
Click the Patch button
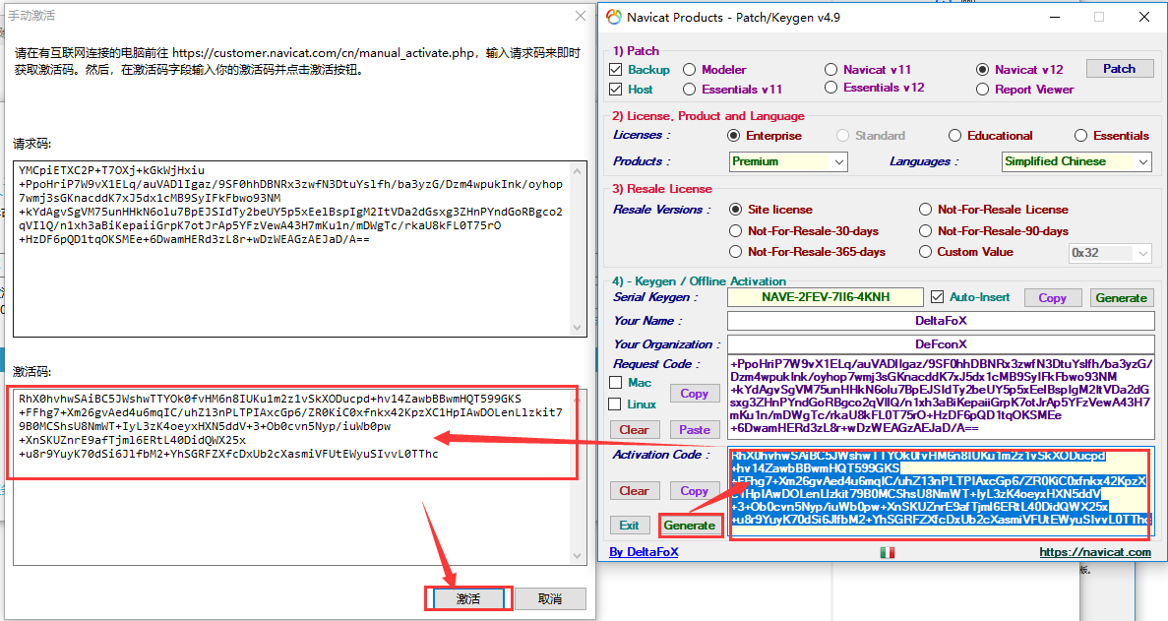tap(1120, 69)
